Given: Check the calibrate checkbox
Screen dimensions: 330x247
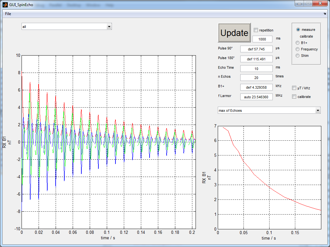Looking at the screenshot, I should (x=294, y=97).
